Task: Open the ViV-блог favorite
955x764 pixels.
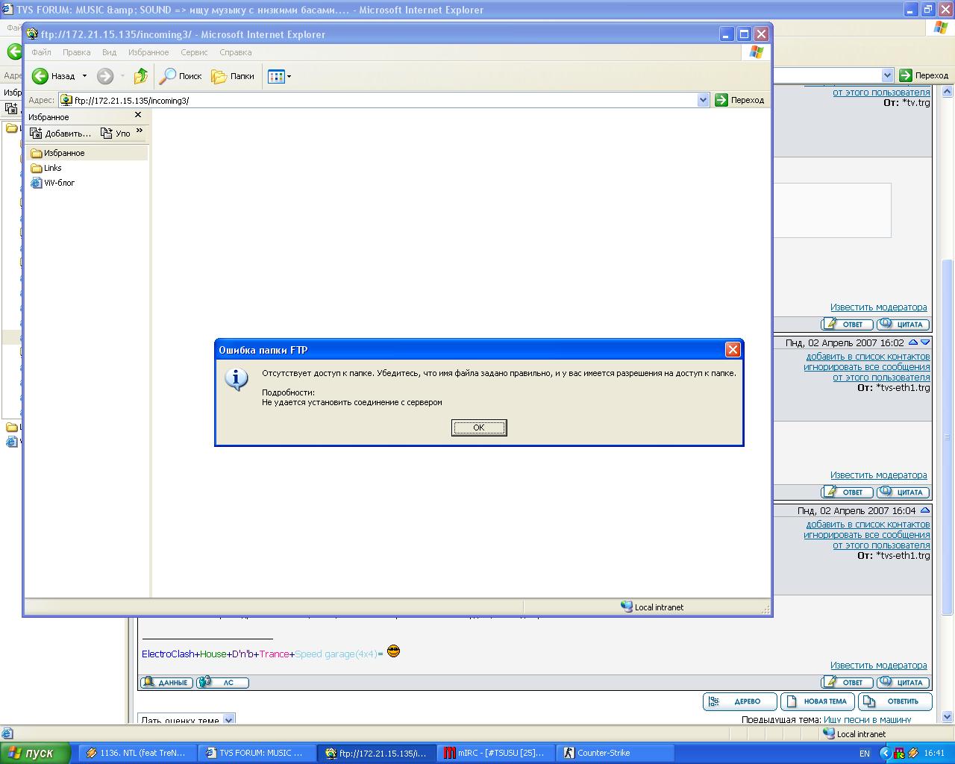Action: (x=59, y=183)
